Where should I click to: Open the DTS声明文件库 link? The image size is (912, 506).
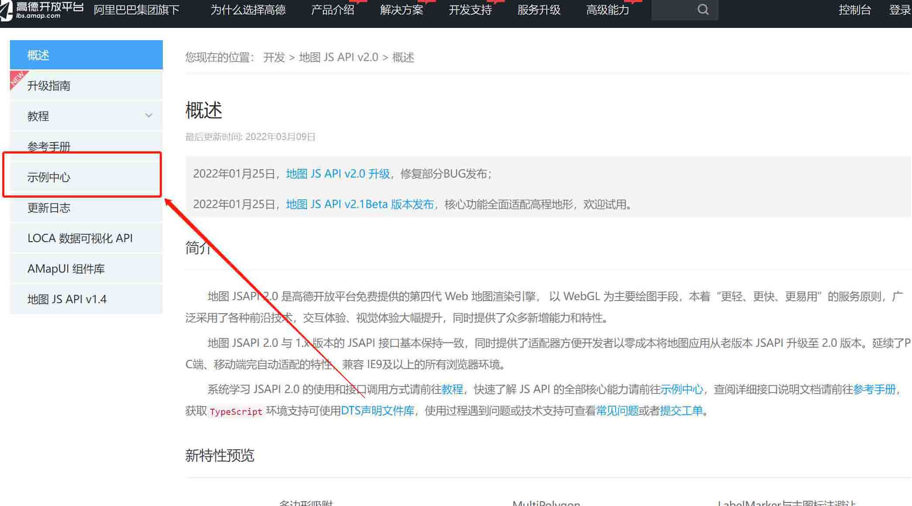[377, 410]
